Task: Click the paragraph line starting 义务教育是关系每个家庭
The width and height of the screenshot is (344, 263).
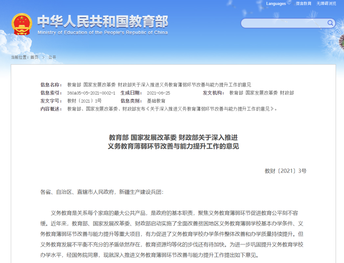Action: coord(175,213)
